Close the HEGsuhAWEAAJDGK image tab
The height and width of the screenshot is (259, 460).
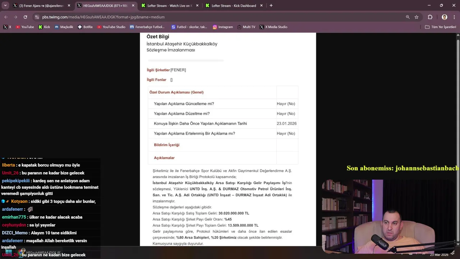tap(133, 6)
